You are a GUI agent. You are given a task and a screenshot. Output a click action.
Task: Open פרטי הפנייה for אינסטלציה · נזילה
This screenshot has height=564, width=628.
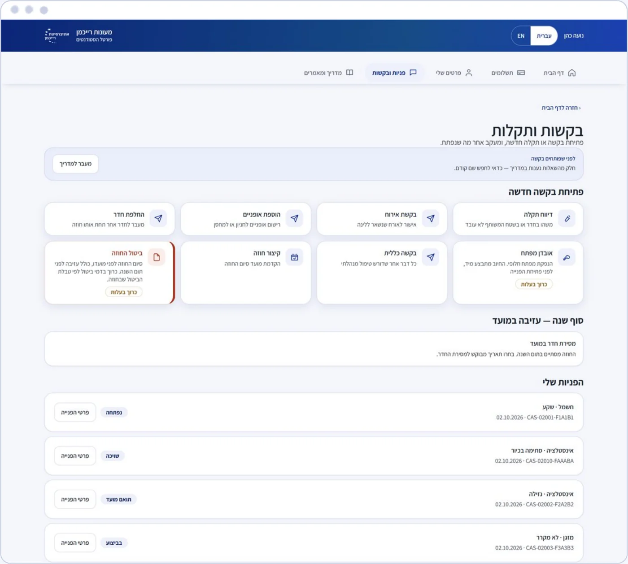(x=75, y=499)
